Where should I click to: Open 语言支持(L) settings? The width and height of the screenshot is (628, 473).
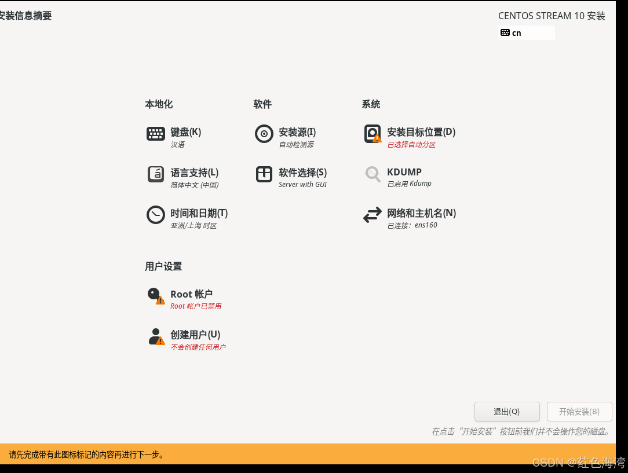point(195,173)
